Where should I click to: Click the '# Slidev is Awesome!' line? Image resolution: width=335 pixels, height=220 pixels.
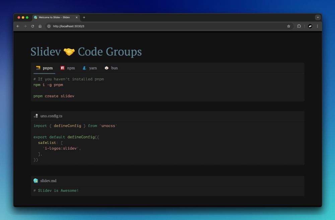click(x=56, y=190)
